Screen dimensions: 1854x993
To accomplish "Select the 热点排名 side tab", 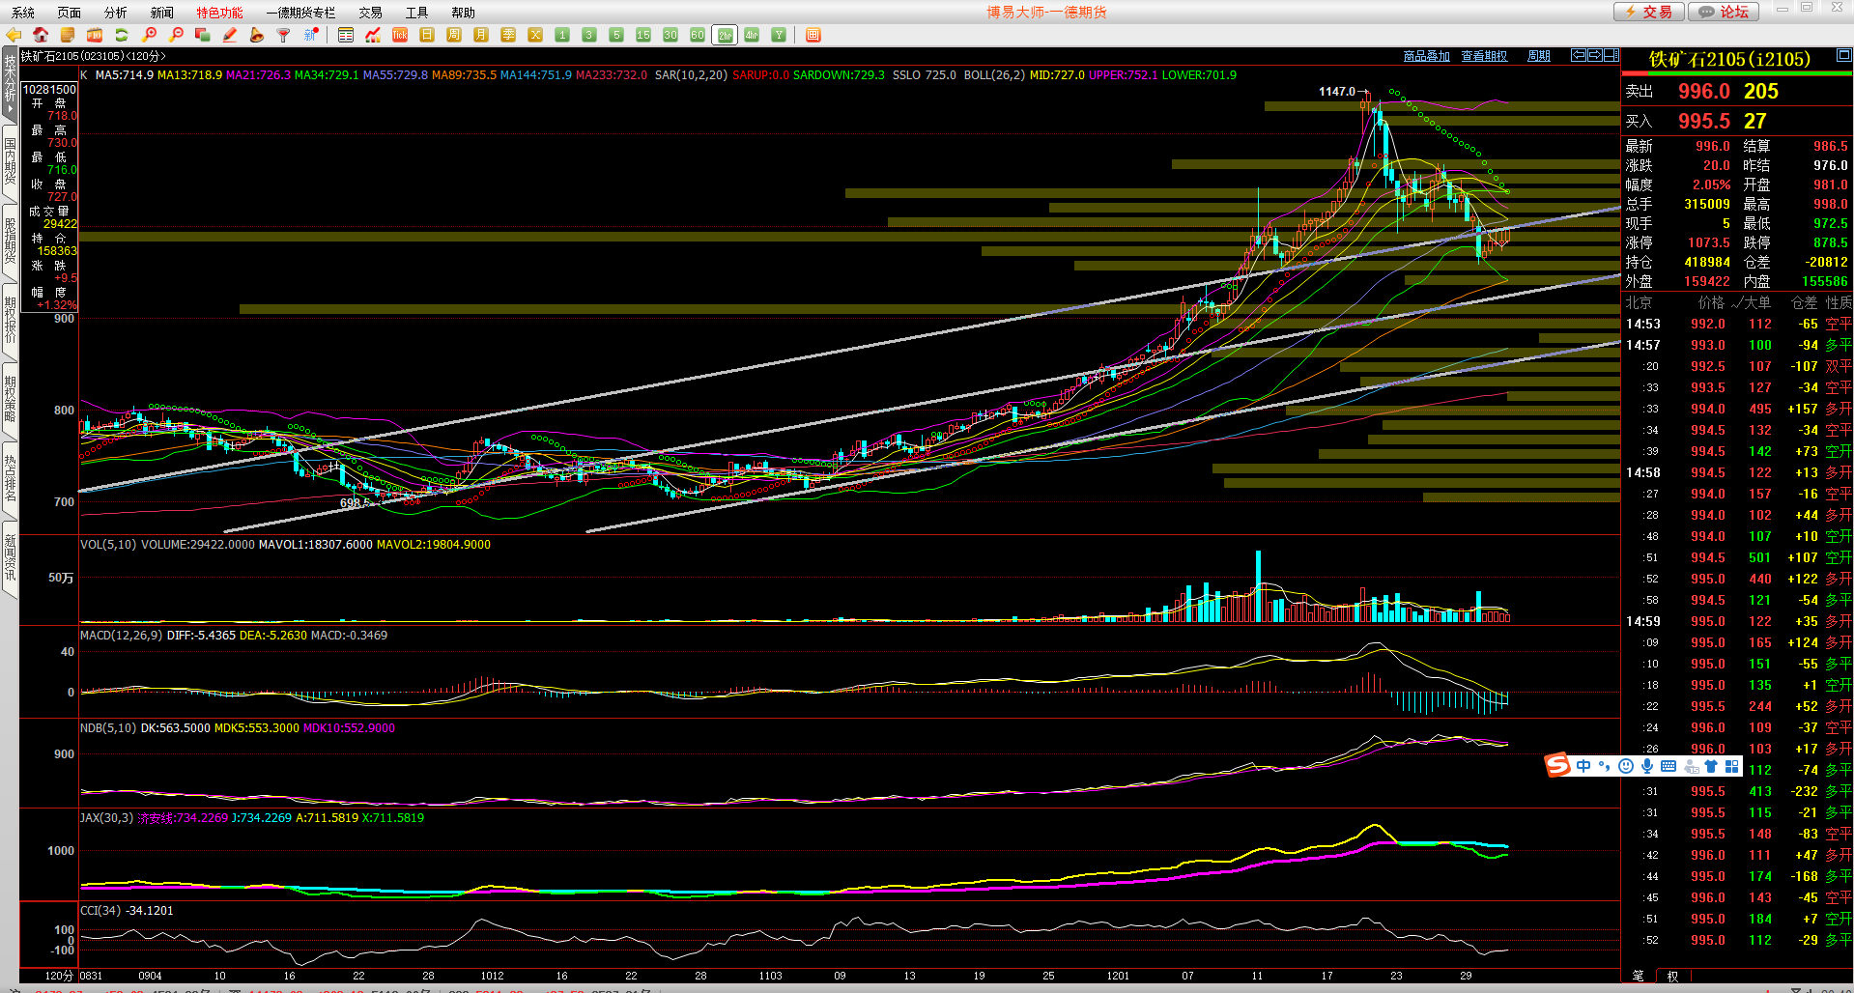I will [x=10, y=479].
